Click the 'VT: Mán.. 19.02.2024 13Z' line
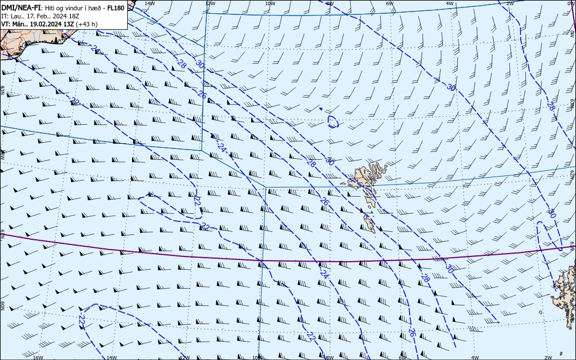The height and width of the screenshot is (360, 576). tap(37, 24)
